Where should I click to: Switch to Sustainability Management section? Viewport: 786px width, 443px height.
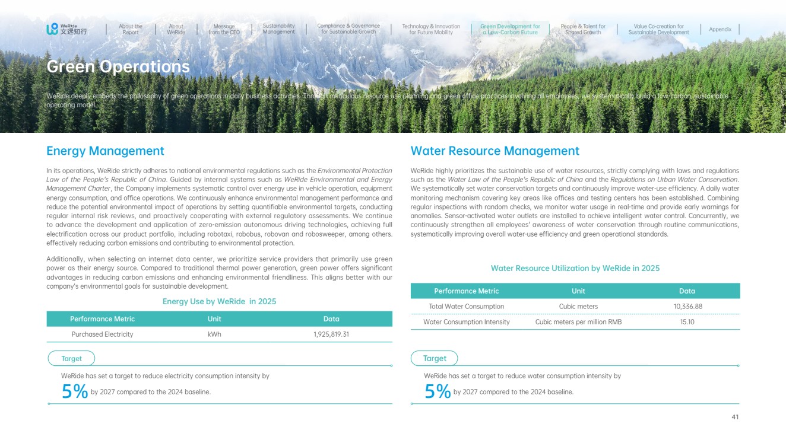[x=278, y=29]
